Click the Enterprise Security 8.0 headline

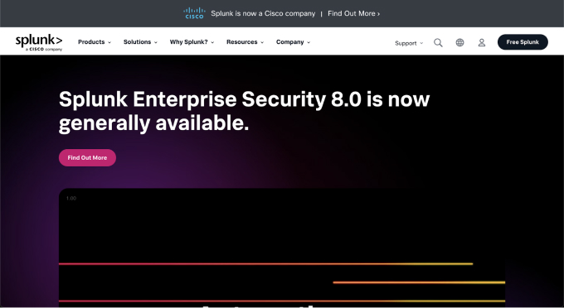point(244,111)
